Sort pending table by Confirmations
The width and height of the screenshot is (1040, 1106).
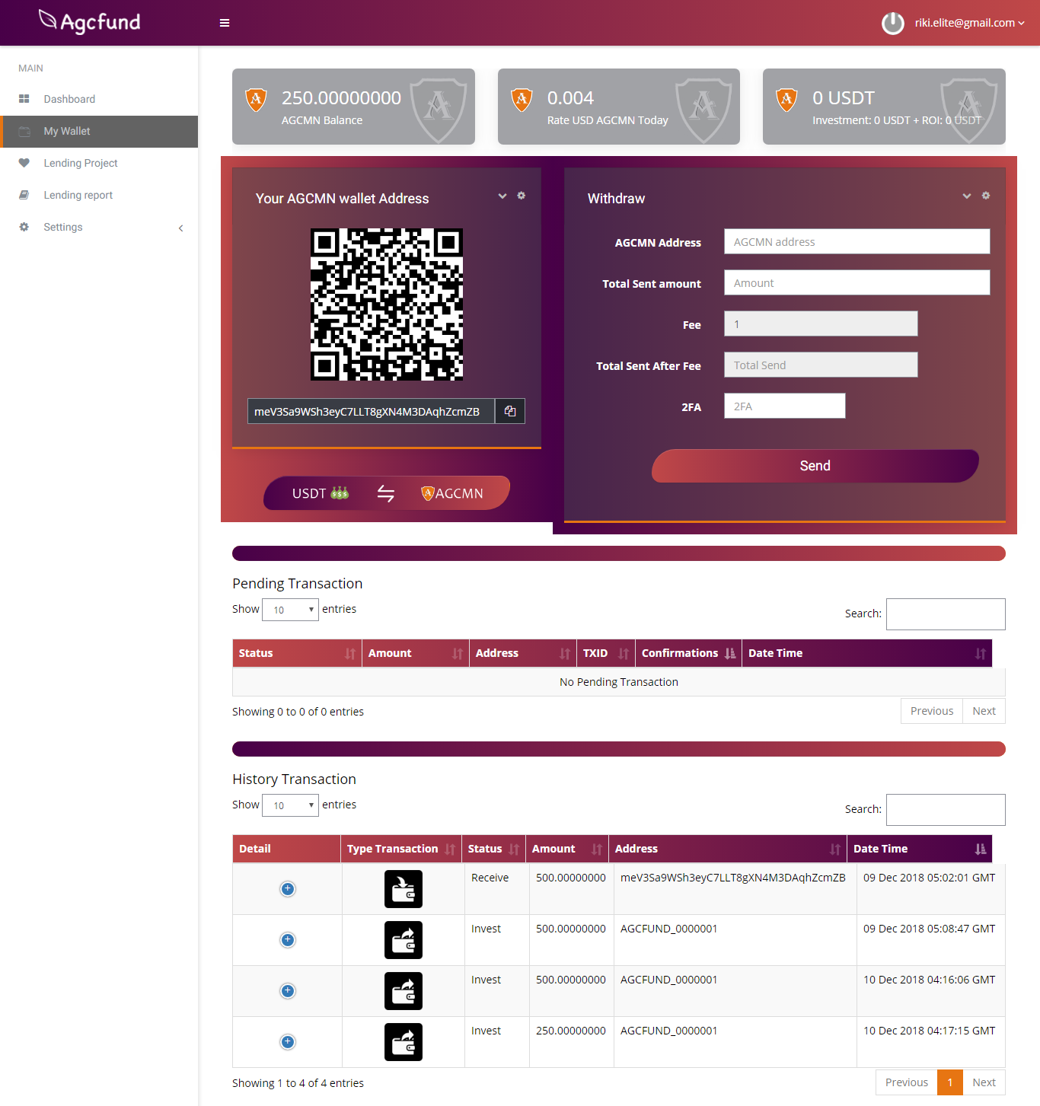(689, 653)
